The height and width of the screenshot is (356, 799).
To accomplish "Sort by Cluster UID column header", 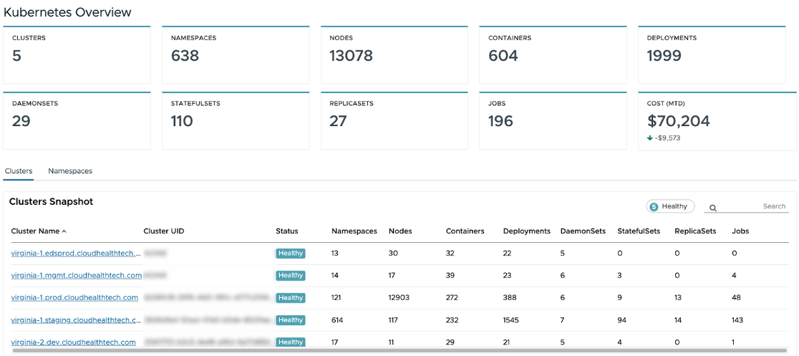I will pos(164,231).
